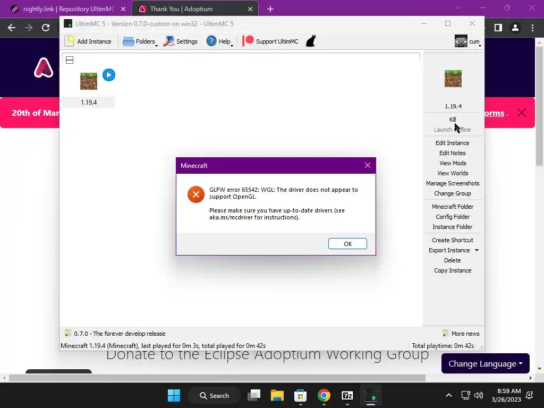Screen dimensions: 544x408
Task: Click the More news button
Action: tap(461, 334)
